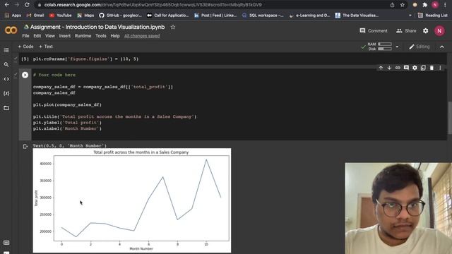This screenshot has height=254, width=452.
Task: Open the Chrome profile avatar in toolbar
Action: (x=435, y=5)
